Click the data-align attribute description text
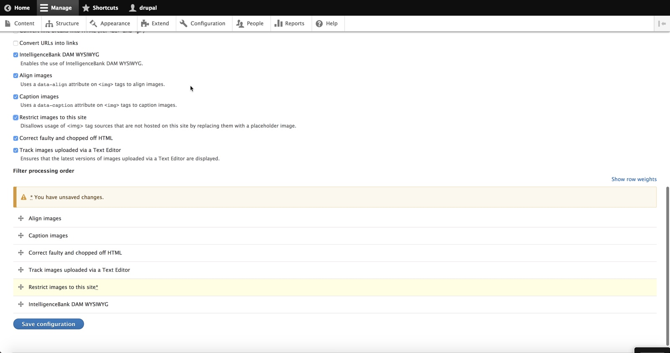 [x=93, y=84]
